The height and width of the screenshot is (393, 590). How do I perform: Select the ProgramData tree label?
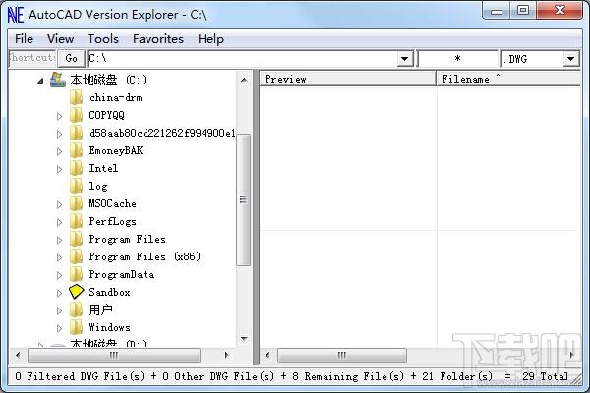(122, 274)
